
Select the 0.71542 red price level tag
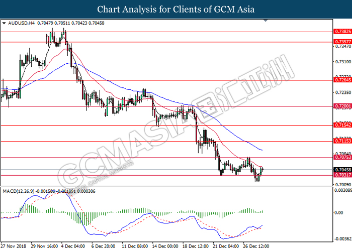pos(342,125)
